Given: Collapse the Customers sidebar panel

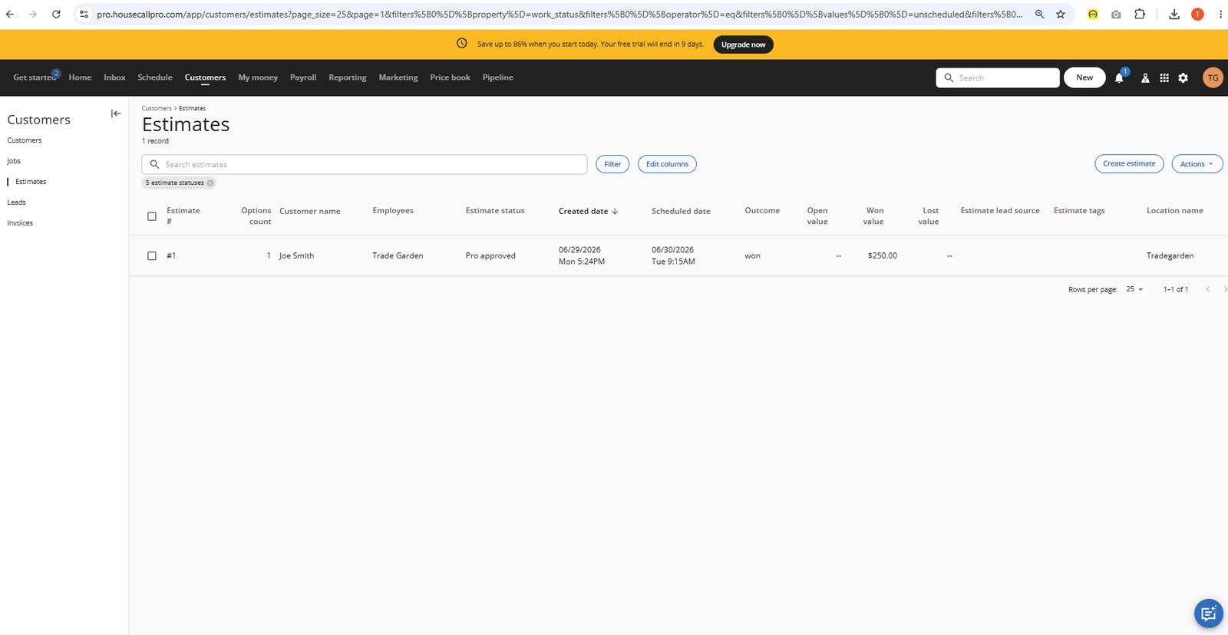Looking at the screenshot, I should tap(116, 114).
